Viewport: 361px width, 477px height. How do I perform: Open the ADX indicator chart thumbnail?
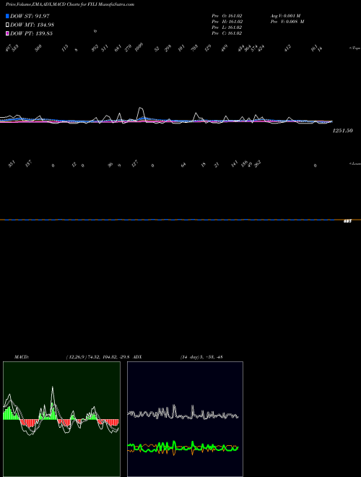[x=185, y=419]
